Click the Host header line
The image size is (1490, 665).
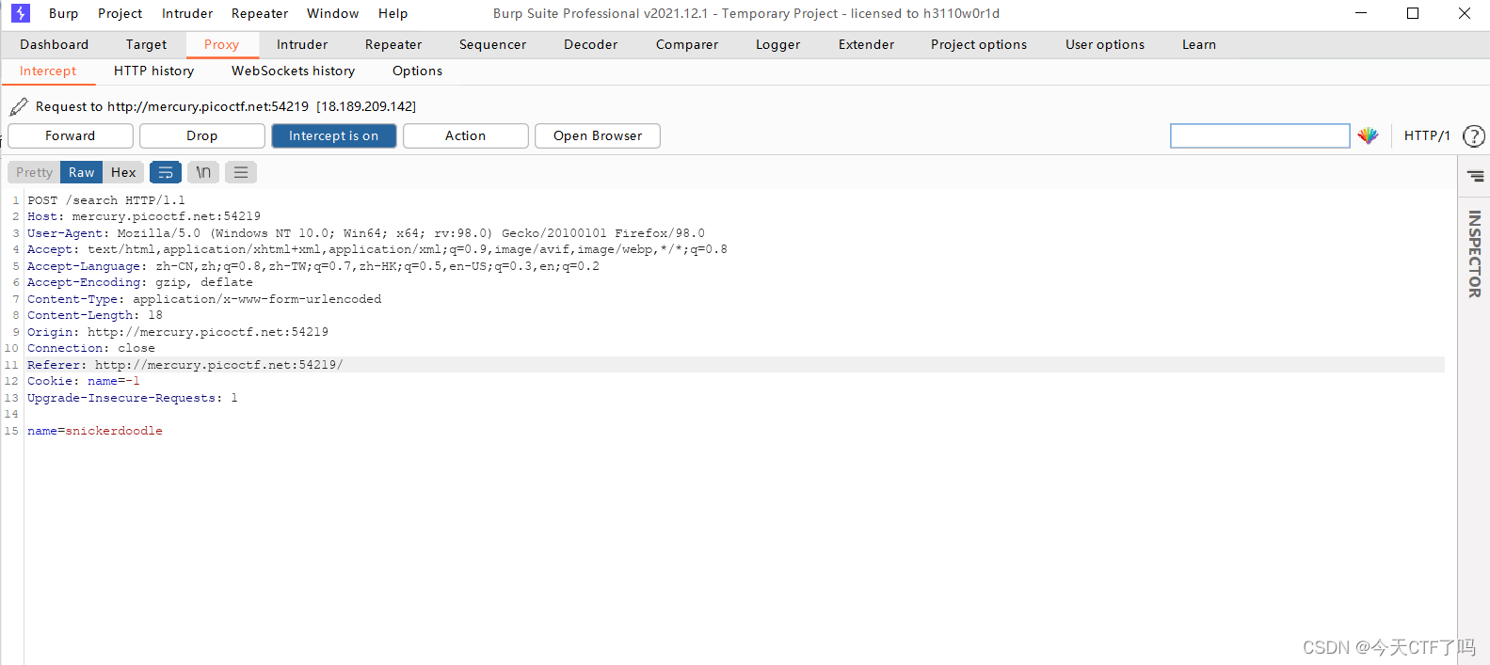(x=144, y=216)
